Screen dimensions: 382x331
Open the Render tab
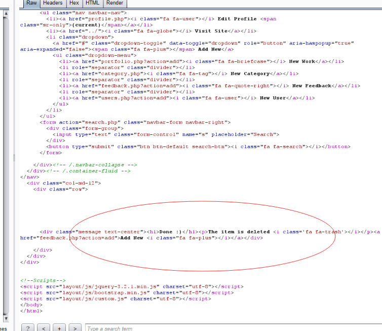[x=114, y=3]
